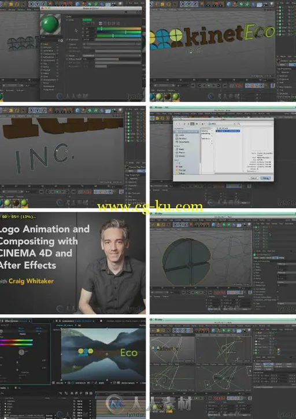
Task: Open the Active Camera view dropdown
Action: click(129, 383)
